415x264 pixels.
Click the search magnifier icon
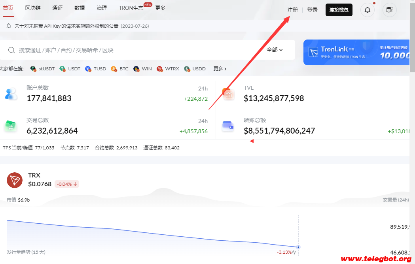pyautogui.click(x=11, y=50)
